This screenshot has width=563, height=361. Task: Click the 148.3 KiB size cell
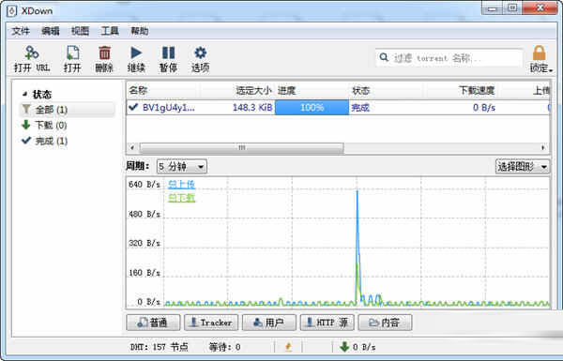click(x=252, y=107)
